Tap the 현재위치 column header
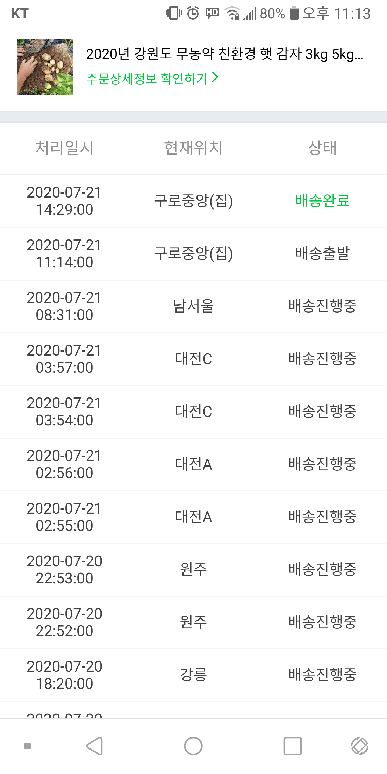387x774 pixels. tap(193, 148)
